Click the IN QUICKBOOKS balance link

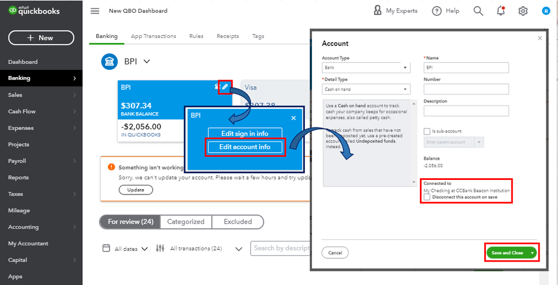(x=140, y=135)
